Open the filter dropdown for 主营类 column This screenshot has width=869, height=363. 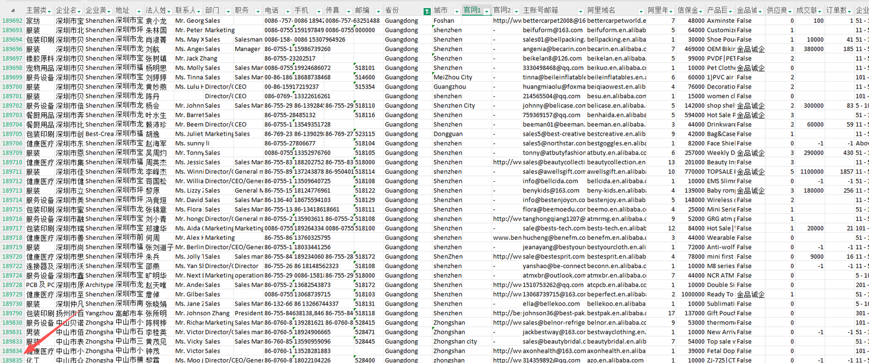[51, 11]
